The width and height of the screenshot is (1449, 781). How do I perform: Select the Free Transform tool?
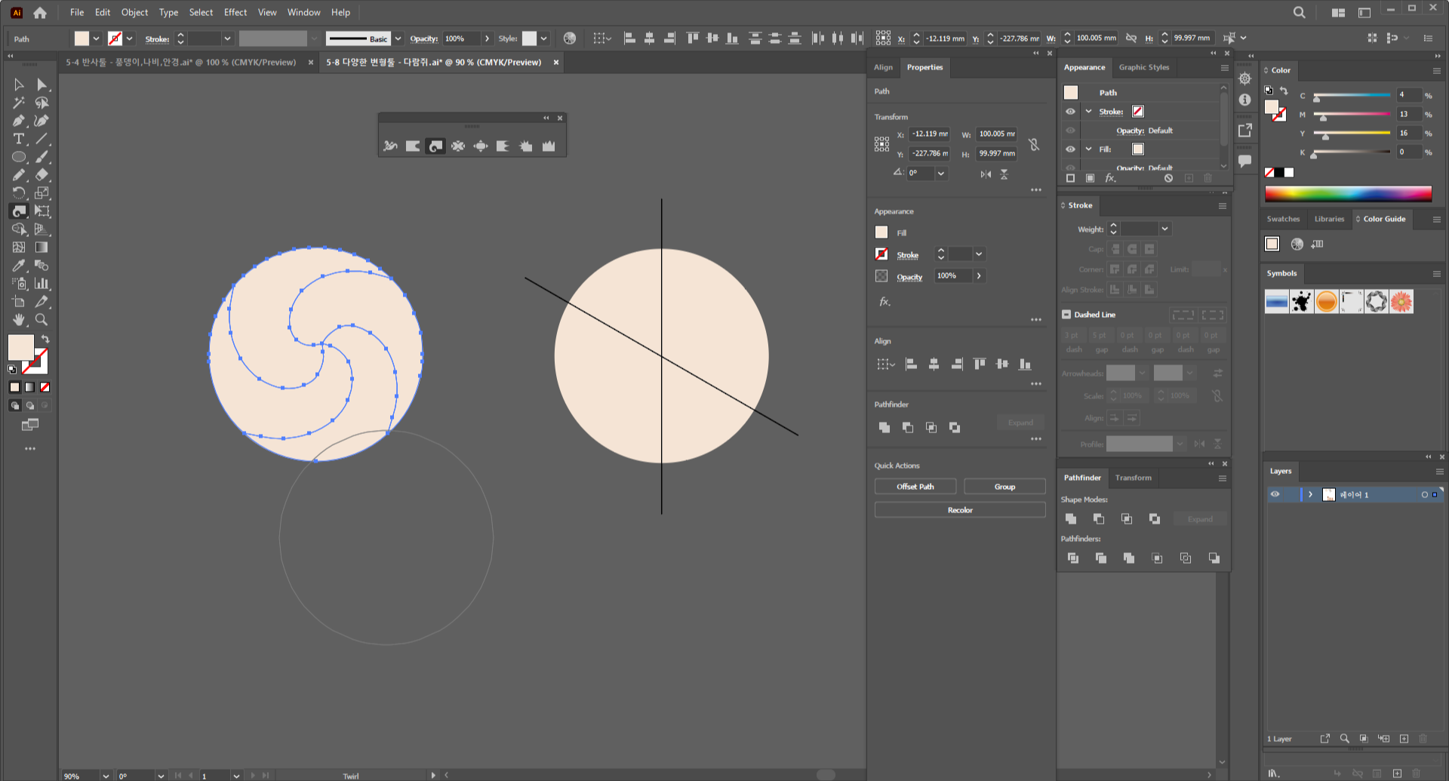(x=42, y=211)
